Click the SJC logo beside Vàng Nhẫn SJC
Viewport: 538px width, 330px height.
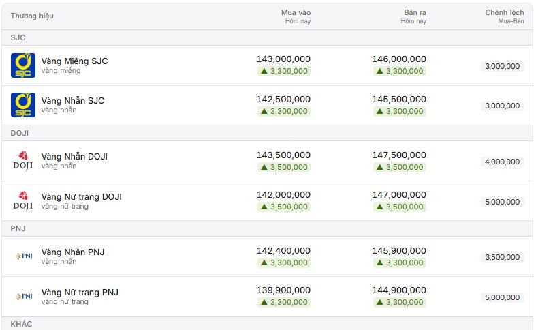(x=23, y=105)
